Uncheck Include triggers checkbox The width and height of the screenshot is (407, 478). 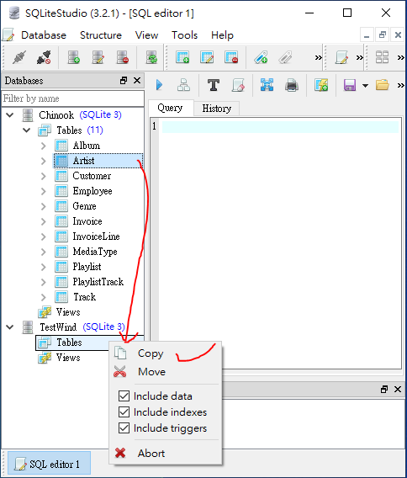[x=124, y=428]
